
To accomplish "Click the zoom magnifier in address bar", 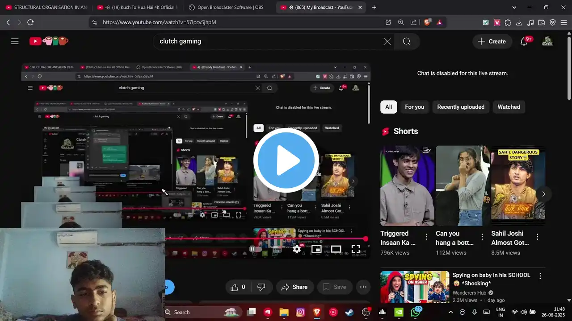I will 401,22.
